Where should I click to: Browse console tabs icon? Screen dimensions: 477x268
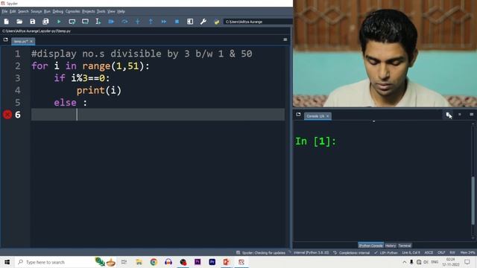(x=298, y=114)
